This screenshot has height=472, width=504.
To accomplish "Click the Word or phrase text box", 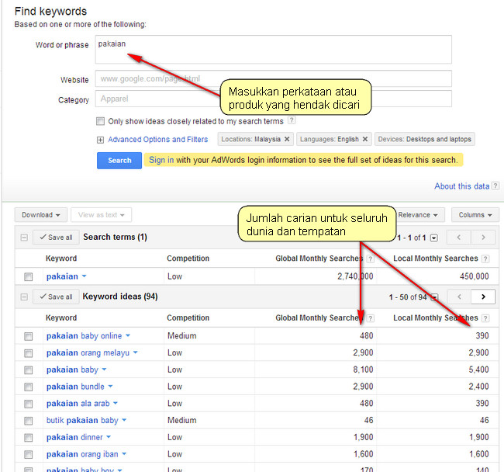I will point(273,50).
